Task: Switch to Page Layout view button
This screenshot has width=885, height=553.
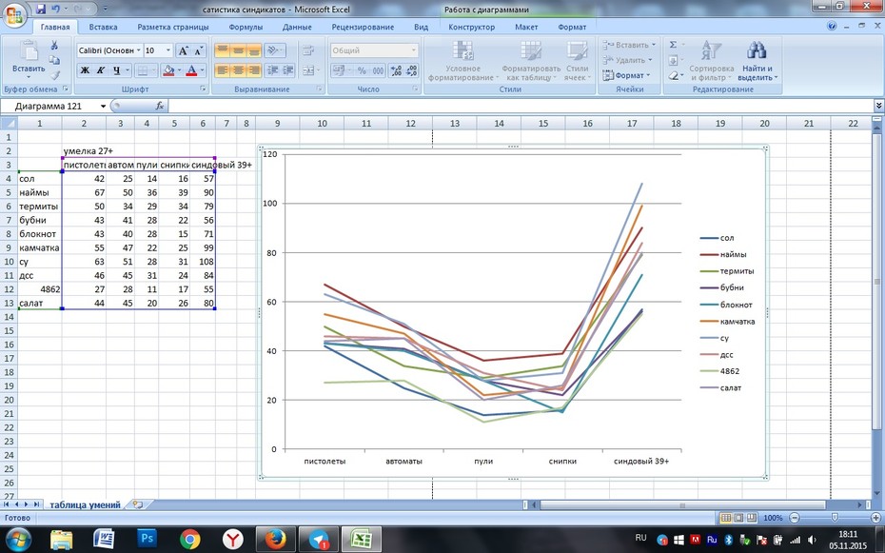Action: click(737, 518)
